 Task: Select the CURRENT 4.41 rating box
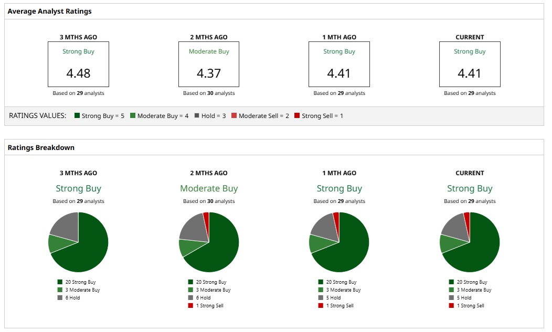[470, 64]
